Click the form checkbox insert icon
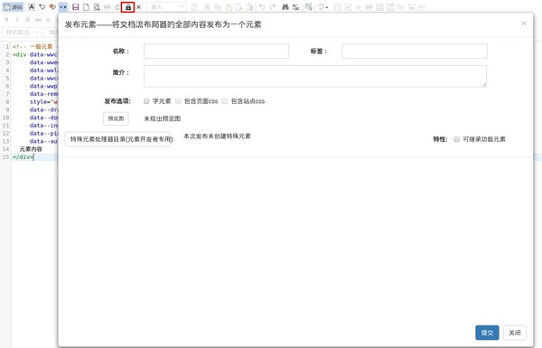 348,7
